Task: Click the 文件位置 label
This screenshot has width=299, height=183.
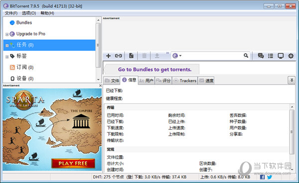Action: (x=116, y=157)
